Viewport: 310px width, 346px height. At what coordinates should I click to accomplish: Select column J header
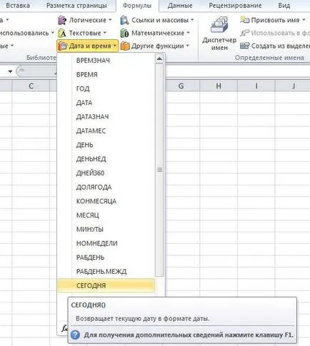[293, 86]
